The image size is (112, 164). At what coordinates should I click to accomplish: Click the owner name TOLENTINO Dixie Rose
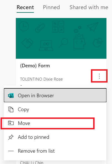click(41, 79)
